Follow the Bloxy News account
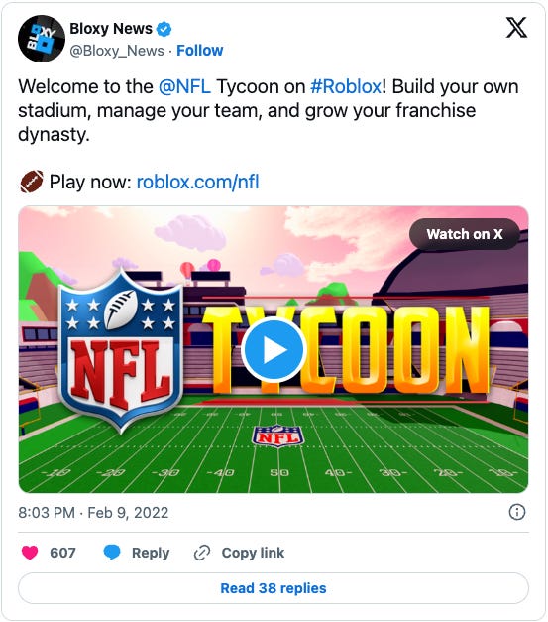The width and height of the screenshot is (548, 622). pos(200,51)
